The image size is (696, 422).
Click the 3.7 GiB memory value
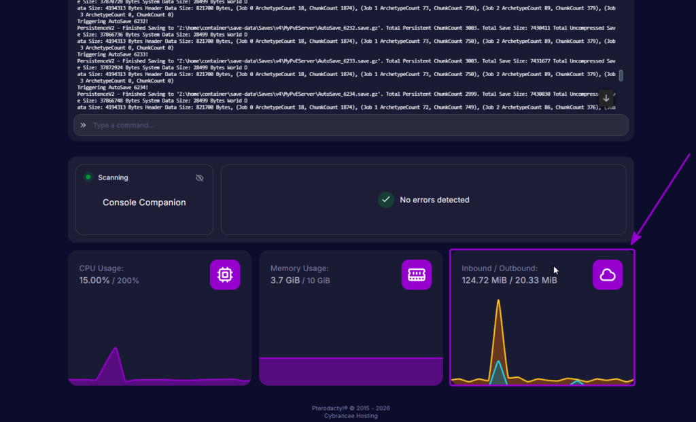[x=285, y=281]
